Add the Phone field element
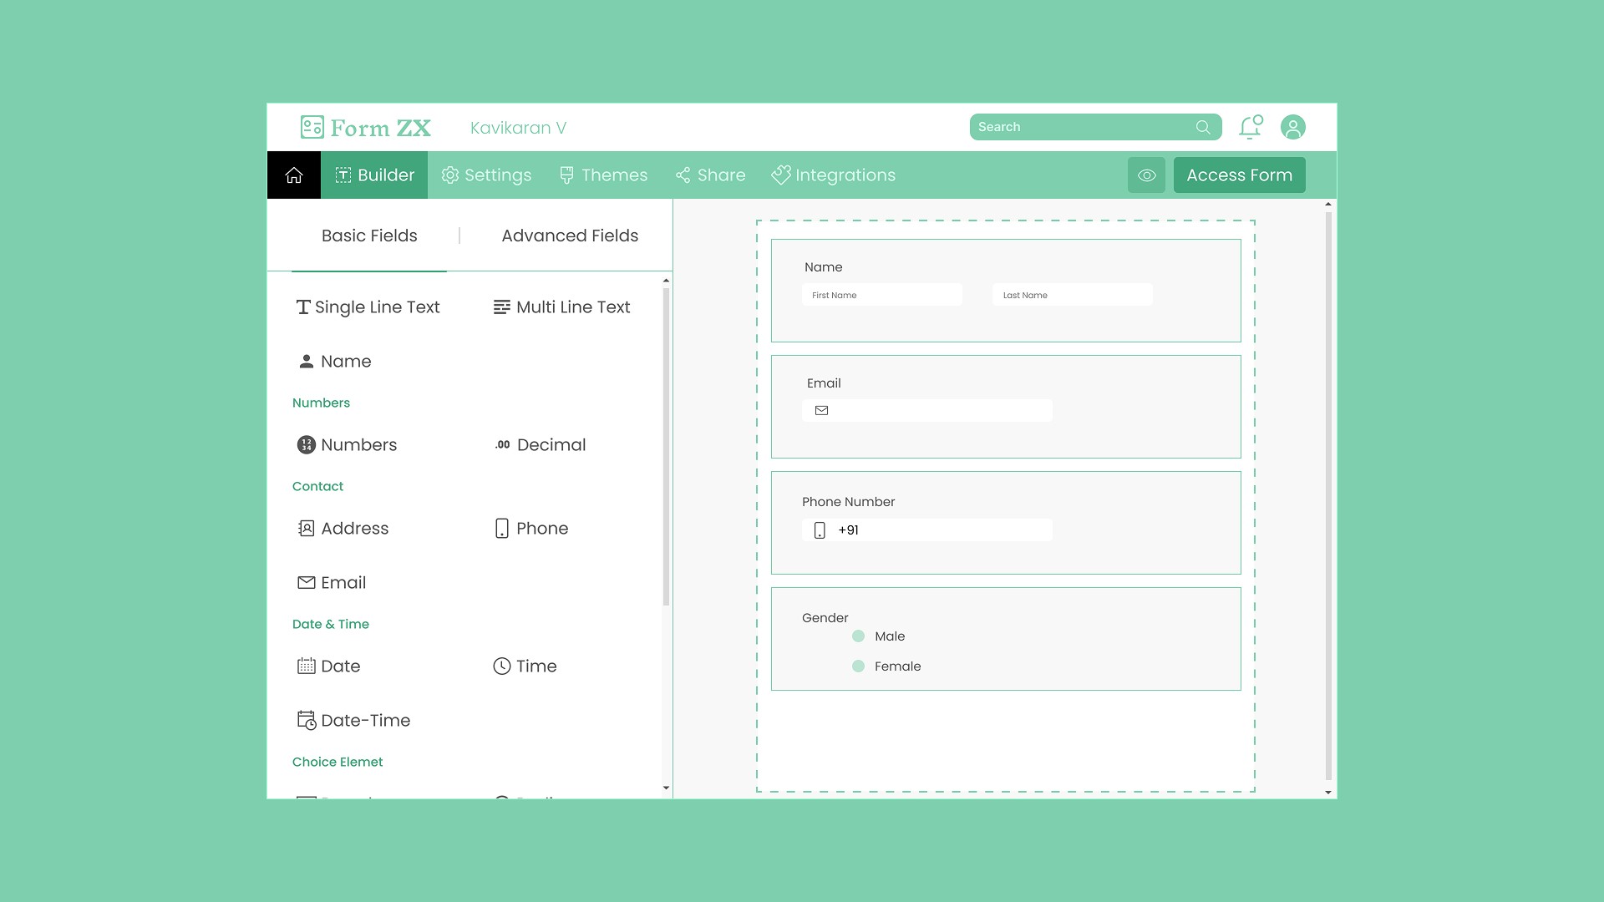Viewport: 1604px width, 902px height. tap(531, 529)
